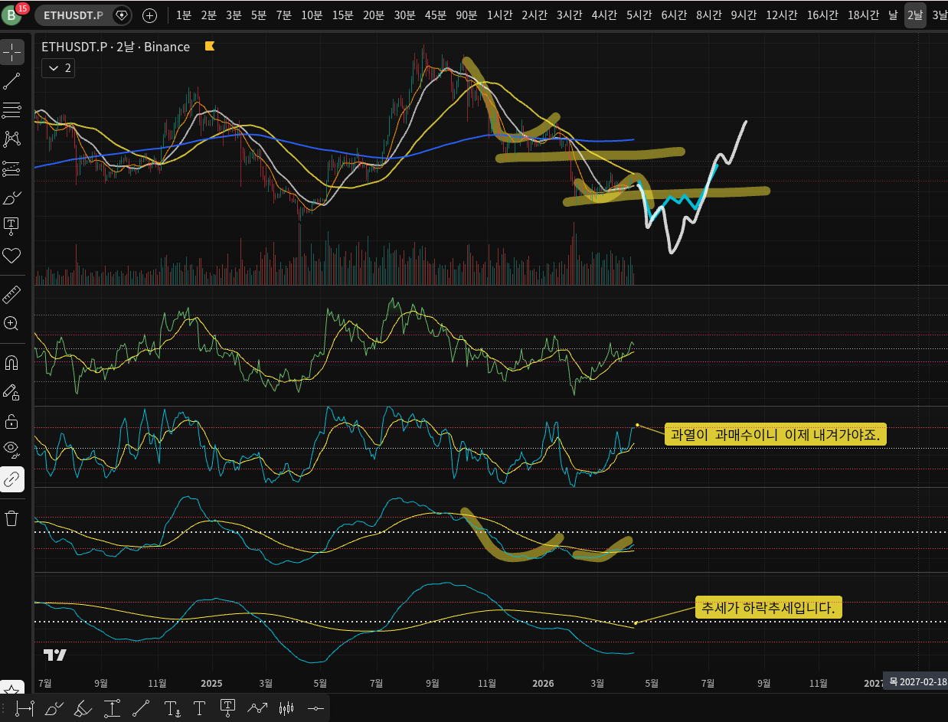Toggle lock all drawings
The height and width of the screenshot is (722, 948).
point(12,421)
